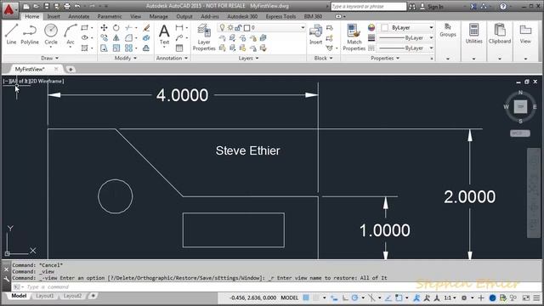Expand the Layers panel
The image size is (544, 306).
248,59
